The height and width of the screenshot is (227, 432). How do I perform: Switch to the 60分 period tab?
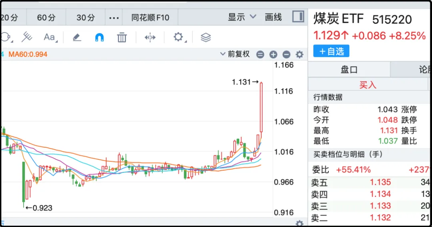point(46,18)
